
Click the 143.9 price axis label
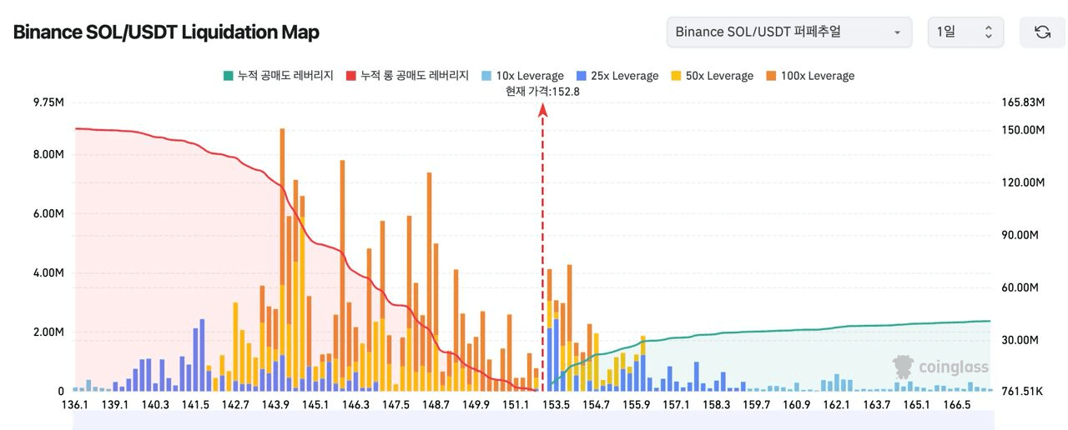click(275, 405)
